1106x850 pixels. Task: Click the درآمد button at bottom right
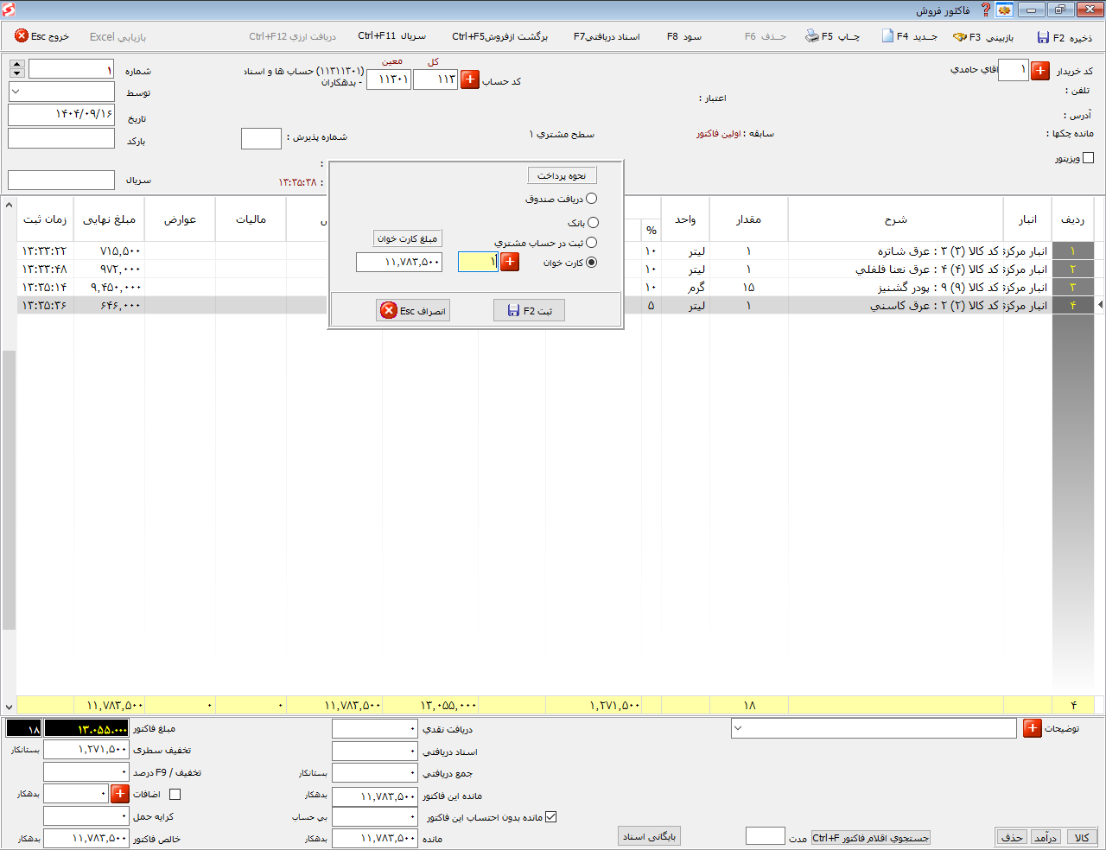pos(1046,838)
